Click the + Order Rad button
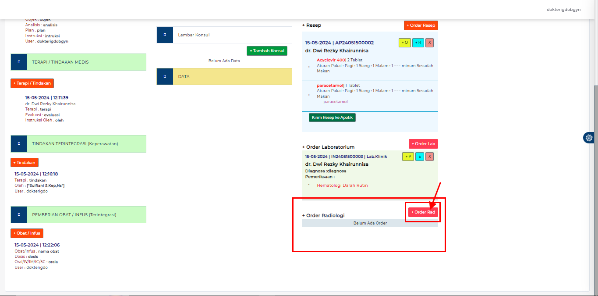 tap(423, 212)
